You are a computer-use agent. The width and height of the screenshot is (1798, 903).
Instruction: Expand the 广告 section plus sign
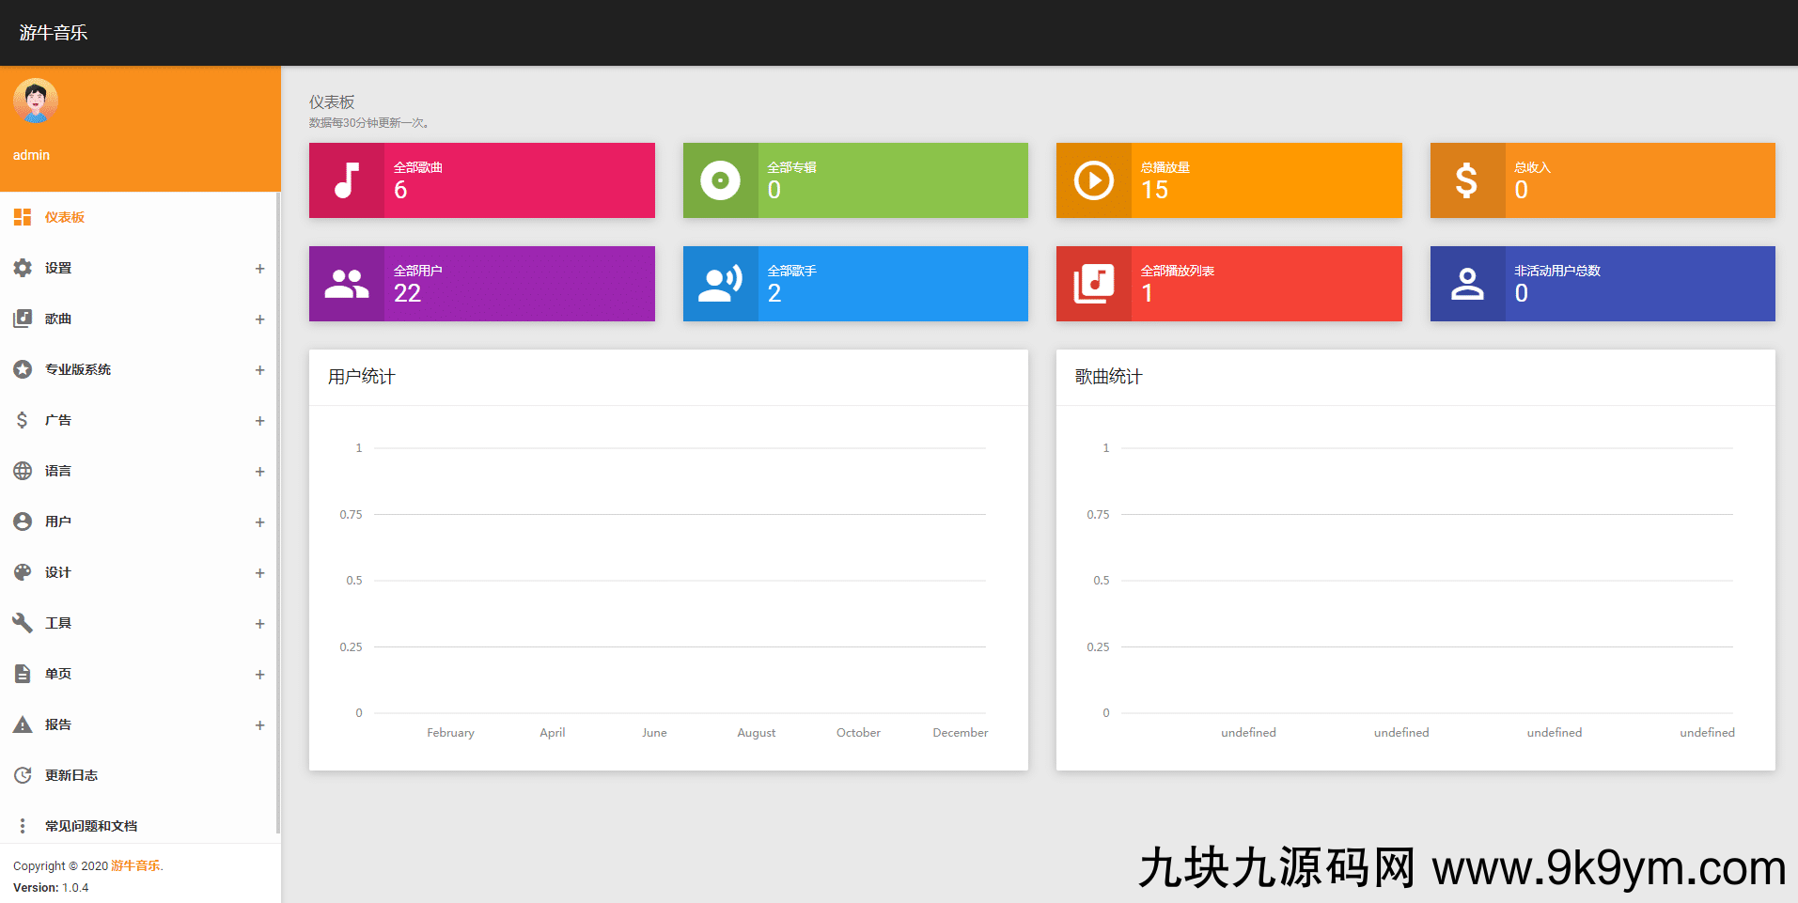(259, 421)
